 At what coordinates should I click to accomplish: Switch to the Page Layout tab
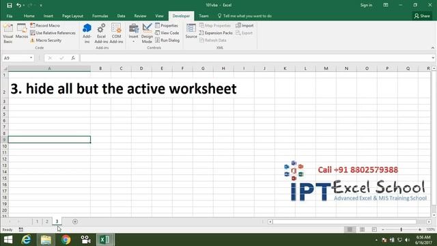coord(72,16)
